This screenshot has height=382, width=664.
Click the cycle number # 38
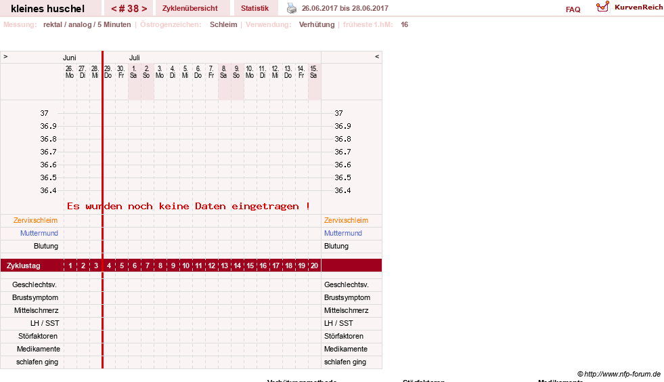[129, 9]
